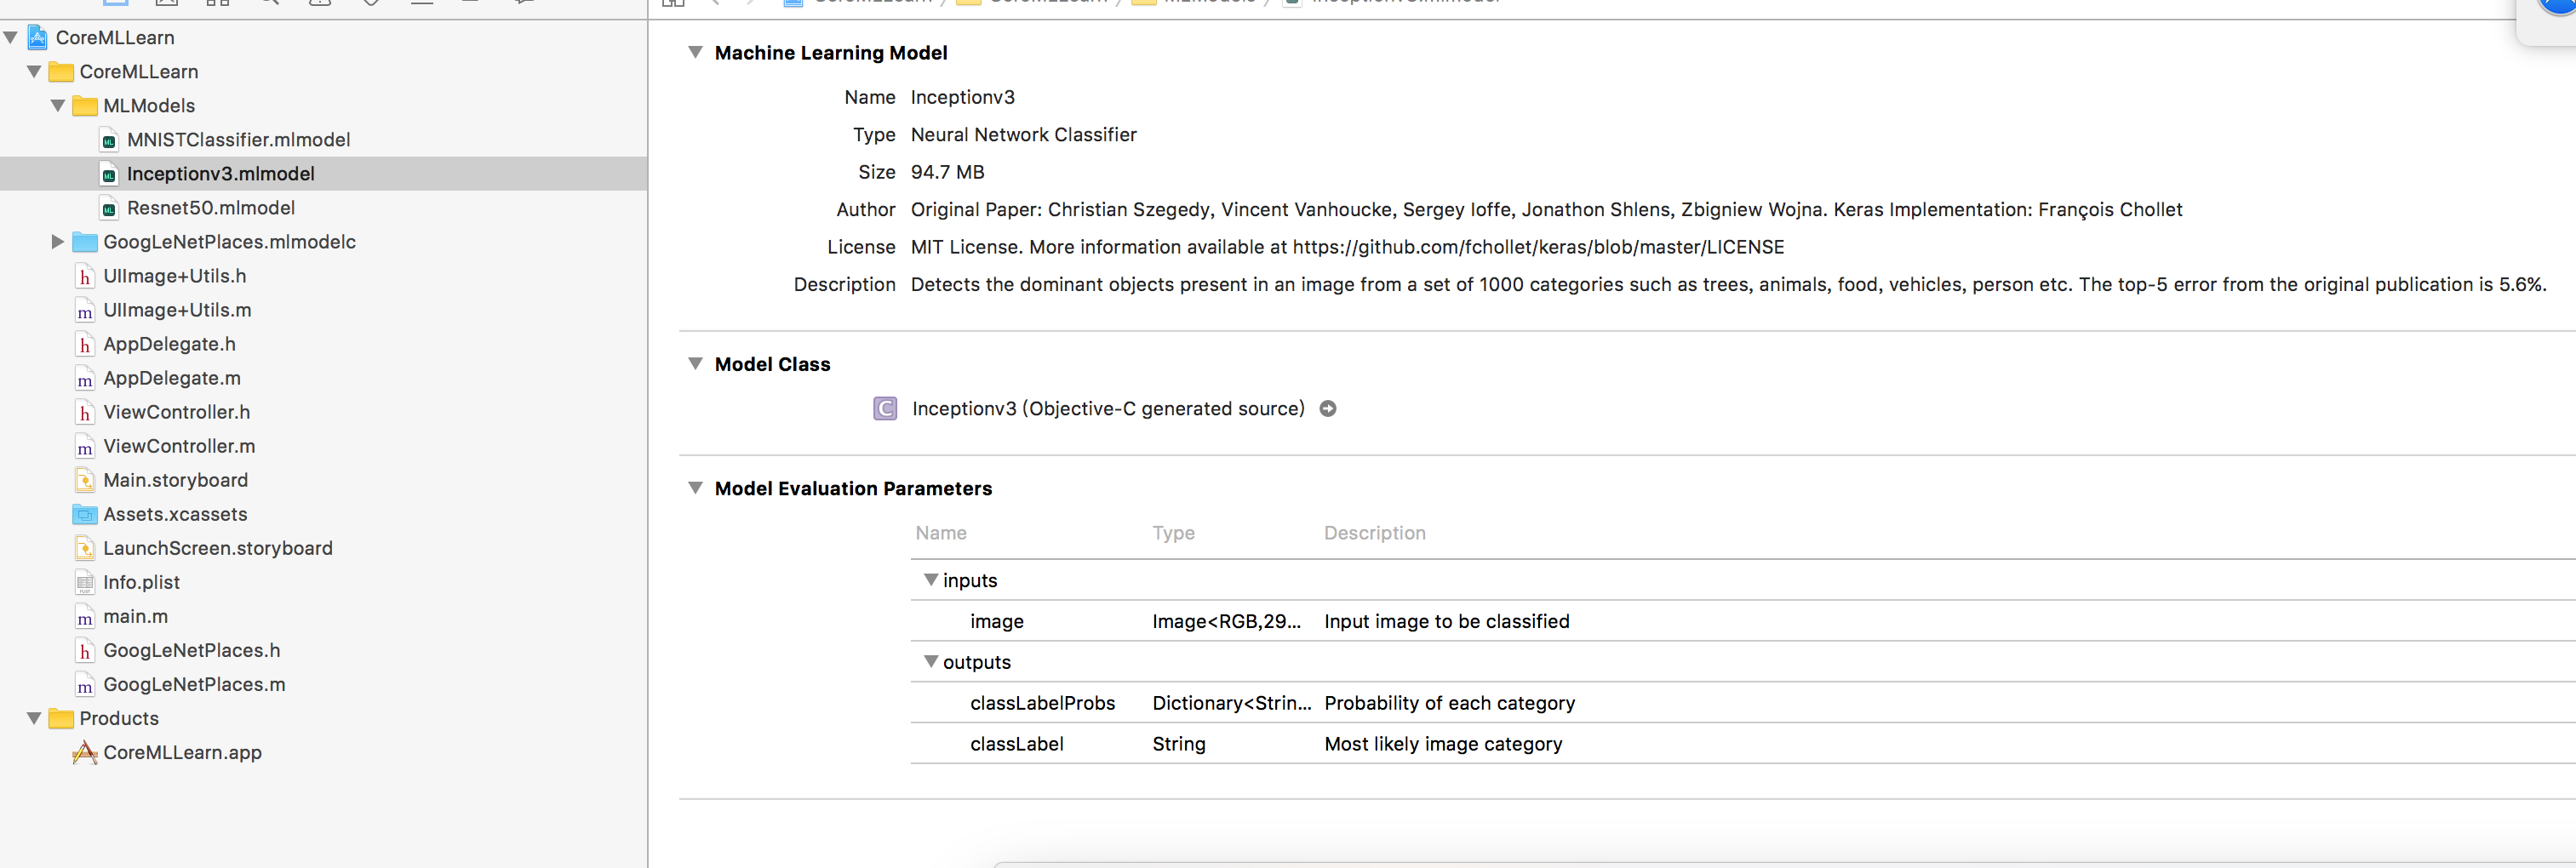Click the Inceptionv3 class "C" icon

885,409
